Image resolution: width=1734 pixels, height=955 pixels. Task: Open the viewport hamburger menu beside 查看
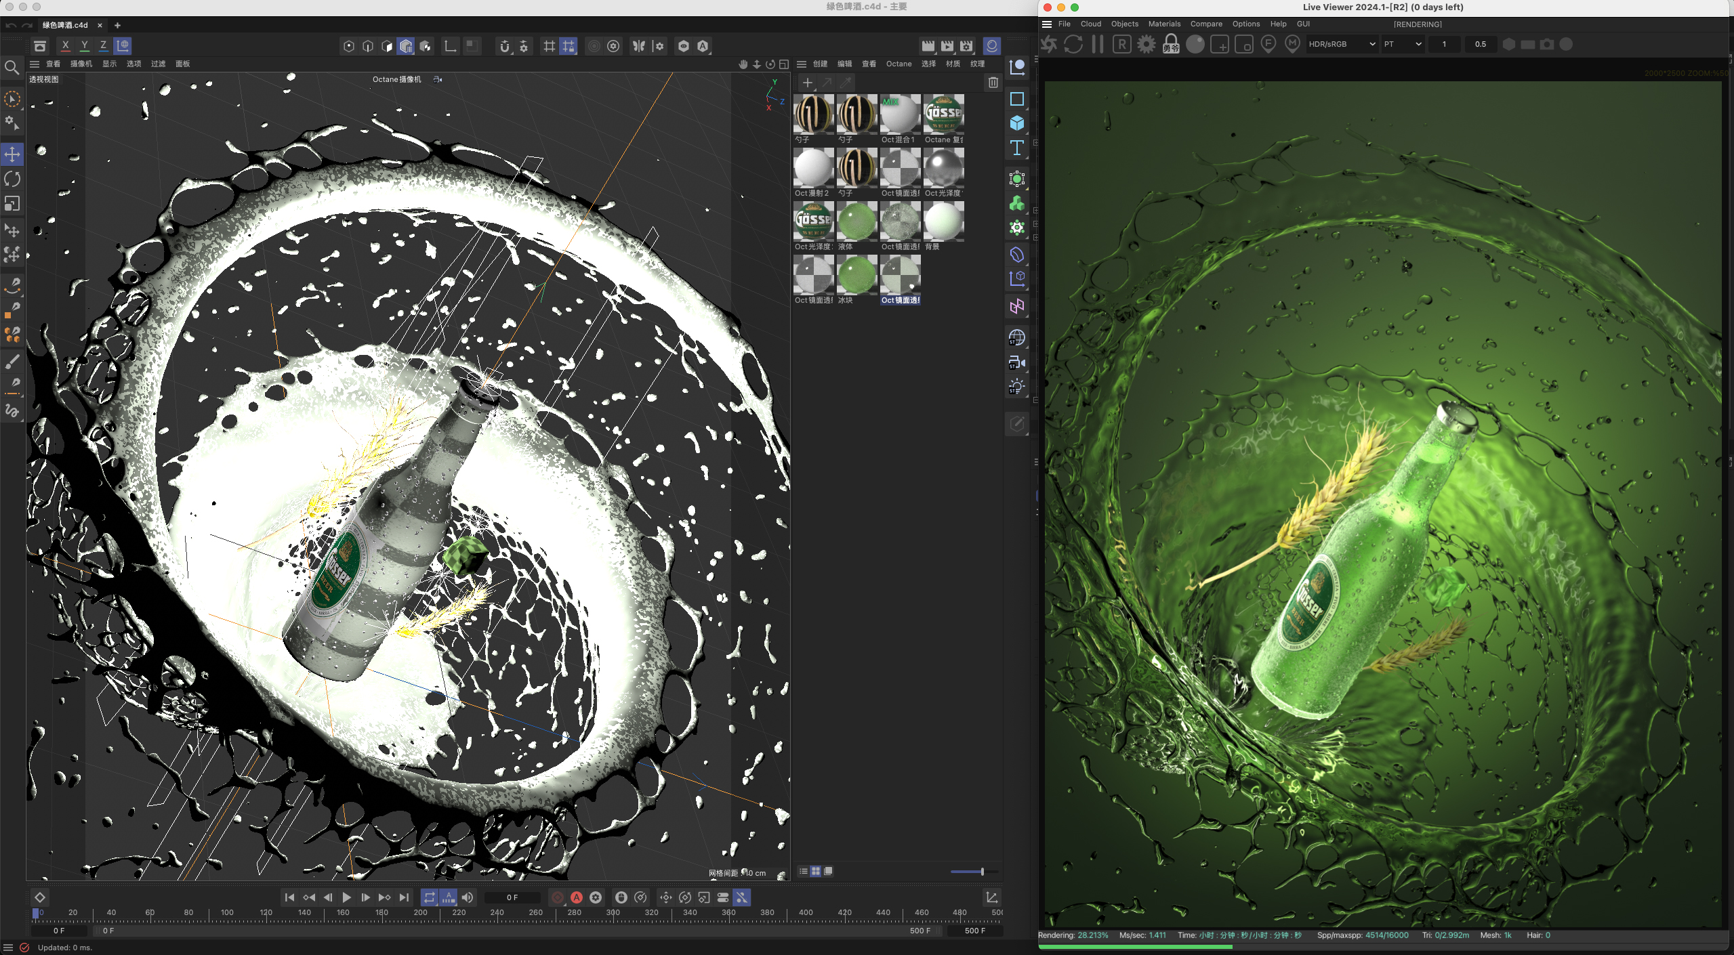pos(35,64)
